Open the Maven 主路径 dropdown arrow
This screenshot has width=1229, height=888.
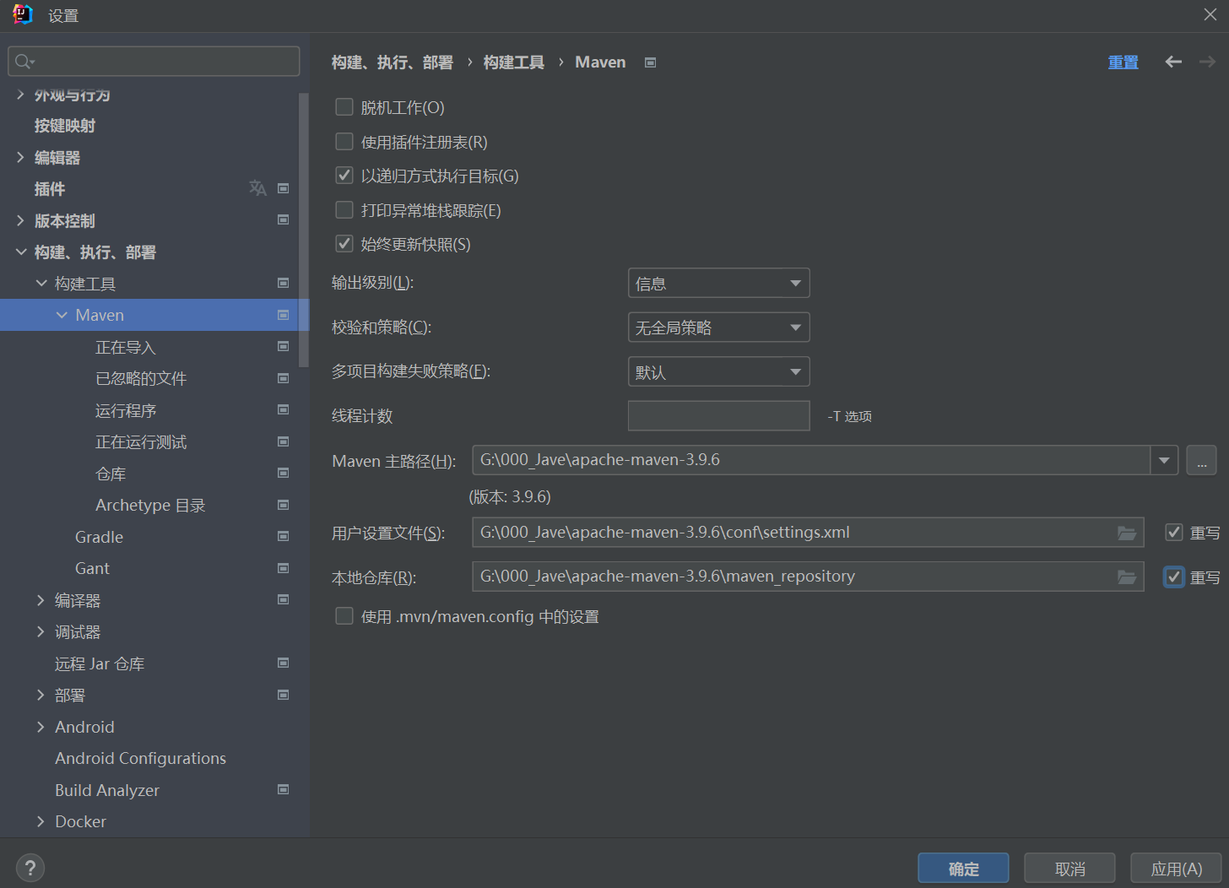1164,460
